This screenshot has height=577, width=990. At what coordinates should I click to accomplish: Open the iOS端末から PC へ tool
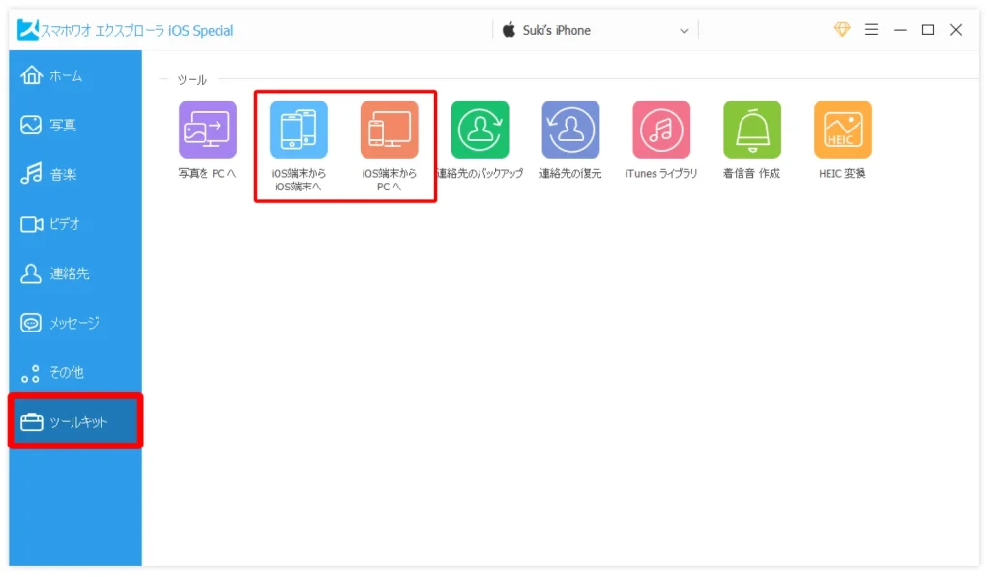(x=389, y=130)
